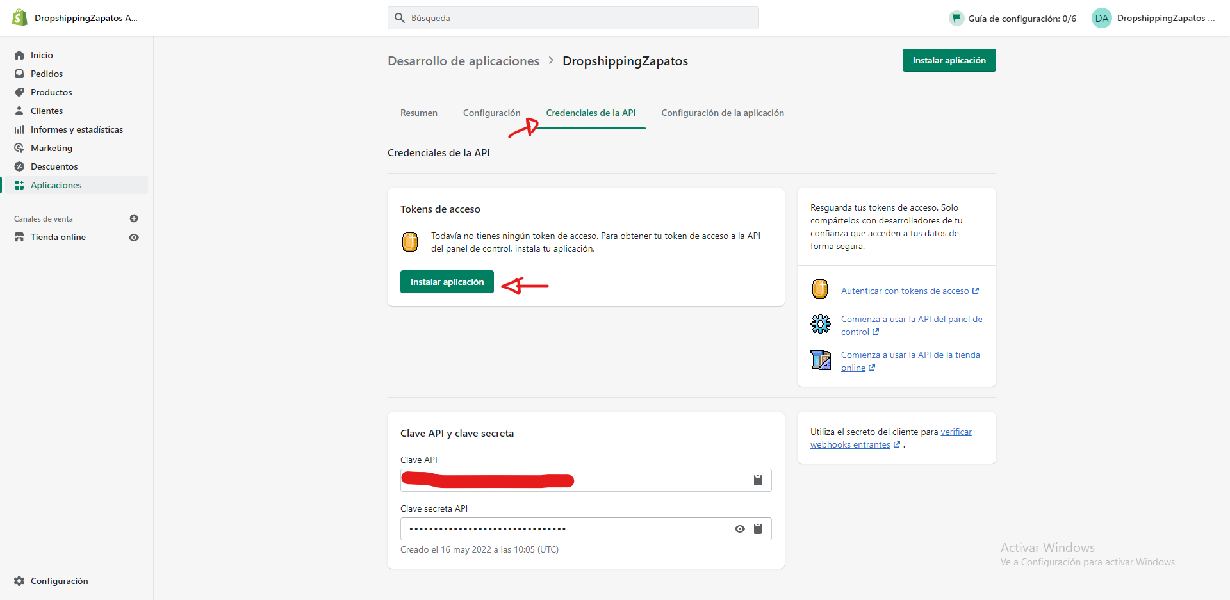Image resolution: width=1230 pixels, height=600 pixels.
Task: Open the DA account avatar menu
Action: [x=1101, y=18]
